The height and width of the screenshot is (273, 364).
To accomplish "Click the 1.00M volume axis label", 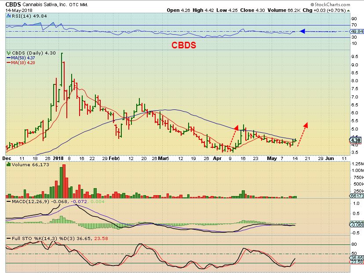I will coord(358,171).
